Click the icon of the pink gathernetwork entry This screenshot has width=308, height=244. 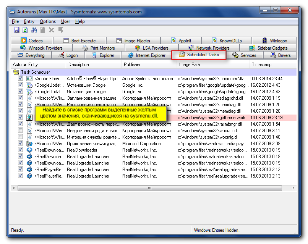click(29, 118)
